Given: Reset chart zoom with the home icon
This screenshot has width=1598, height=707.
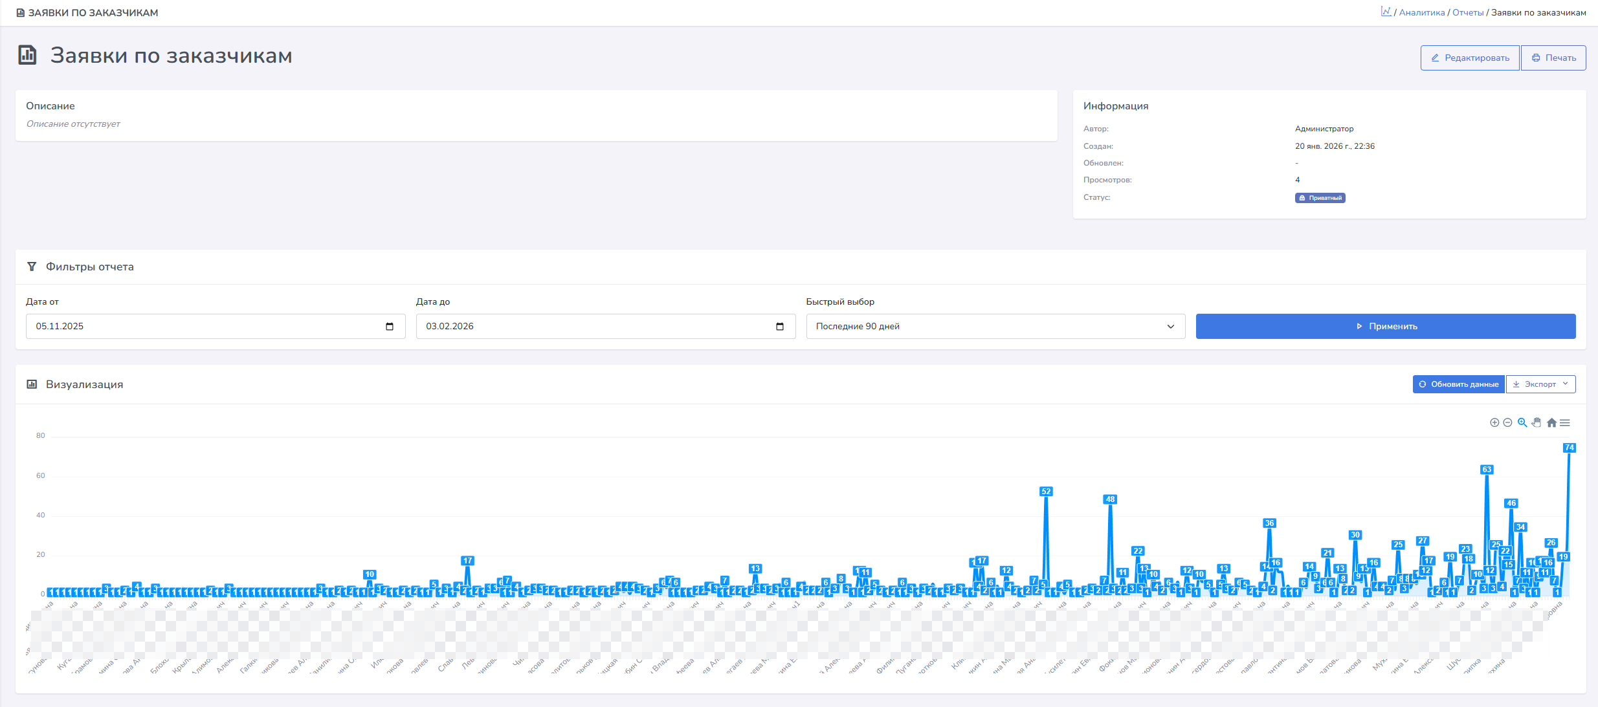Looking at the screenshot, I should [x=1551, y=422].
